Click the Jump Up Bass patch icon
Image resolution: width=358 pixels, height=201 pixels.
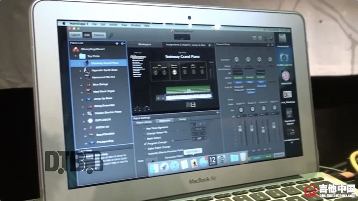coord(88,99)
